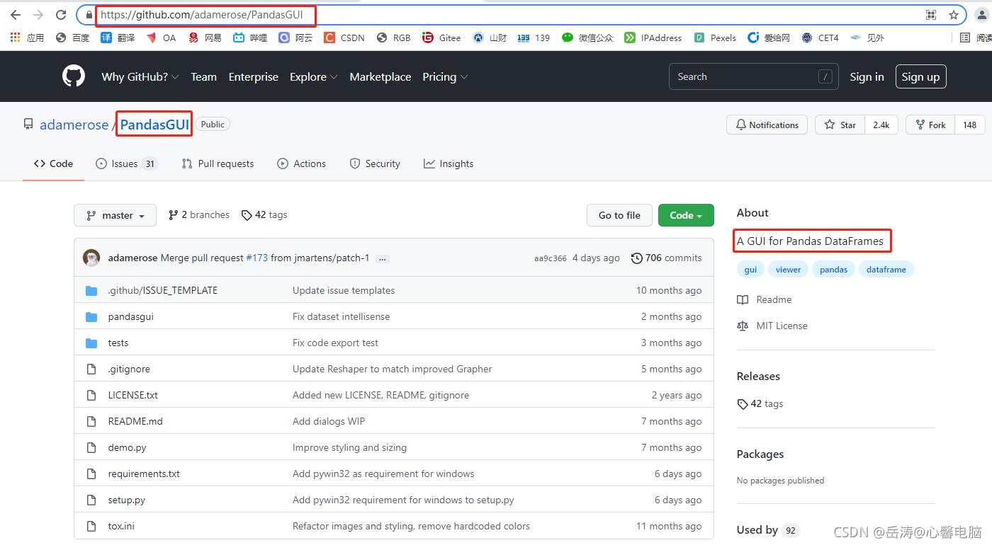Open the Pull requests tab
992x545 pixels.
pyautogui.click(x=218, y=163)
